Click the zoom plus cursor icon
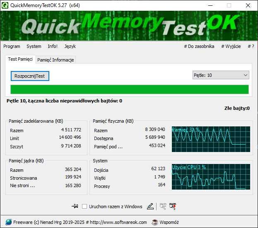 pos(173,207)
